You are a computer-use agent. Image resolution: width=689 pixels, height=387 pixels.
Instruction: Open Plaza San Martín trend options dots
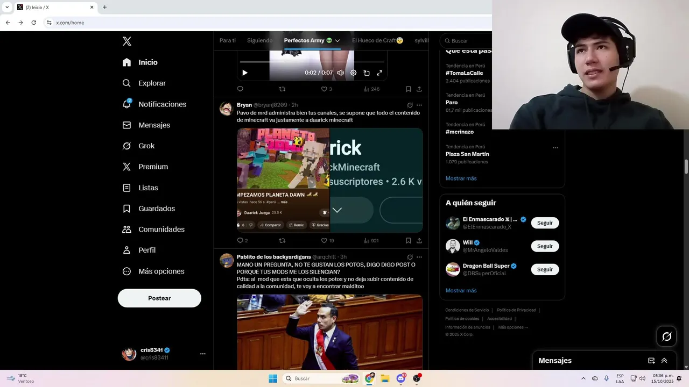tap(556, 148)
